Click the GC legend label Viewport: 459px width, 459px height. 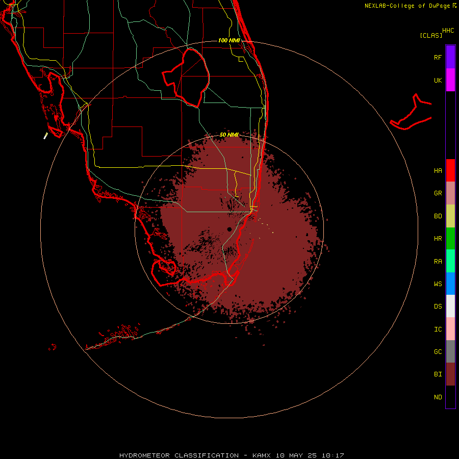tap(438, 352)
